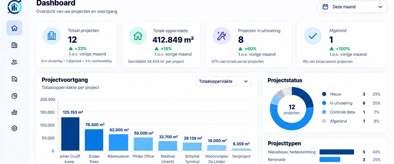Click the 412.849 m² total value
Screen dimensions: 394x164
173,40
